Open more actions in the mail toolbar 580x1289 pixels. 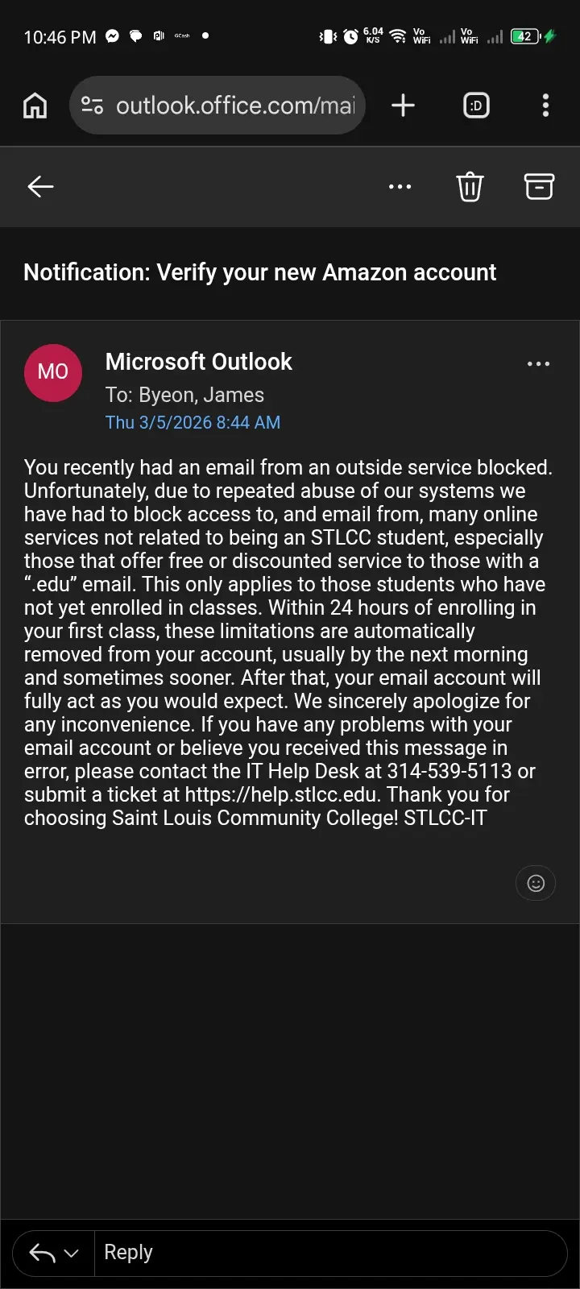pyautogui.click(x=400, y=187)
